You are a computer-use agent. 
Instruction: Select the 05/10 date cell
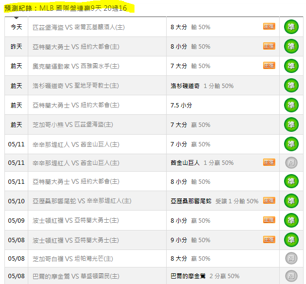pos(17,201)
